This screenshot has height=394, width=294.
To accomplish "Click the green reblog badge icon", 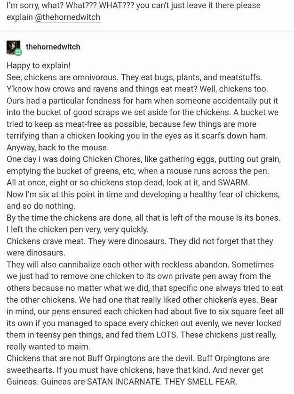I will click(18, 52).
